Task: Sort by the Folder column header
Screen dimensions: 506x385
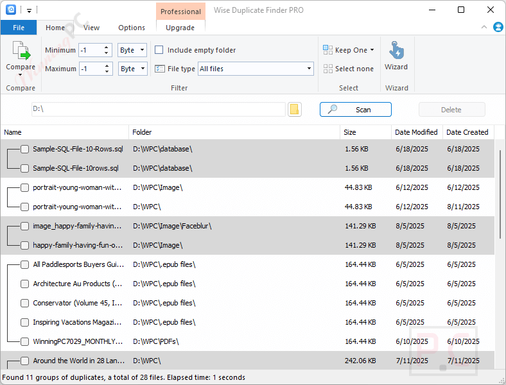Action: point(234,132)
